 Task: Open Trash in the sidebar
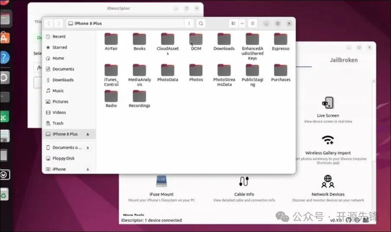click(x=69, y=123)
